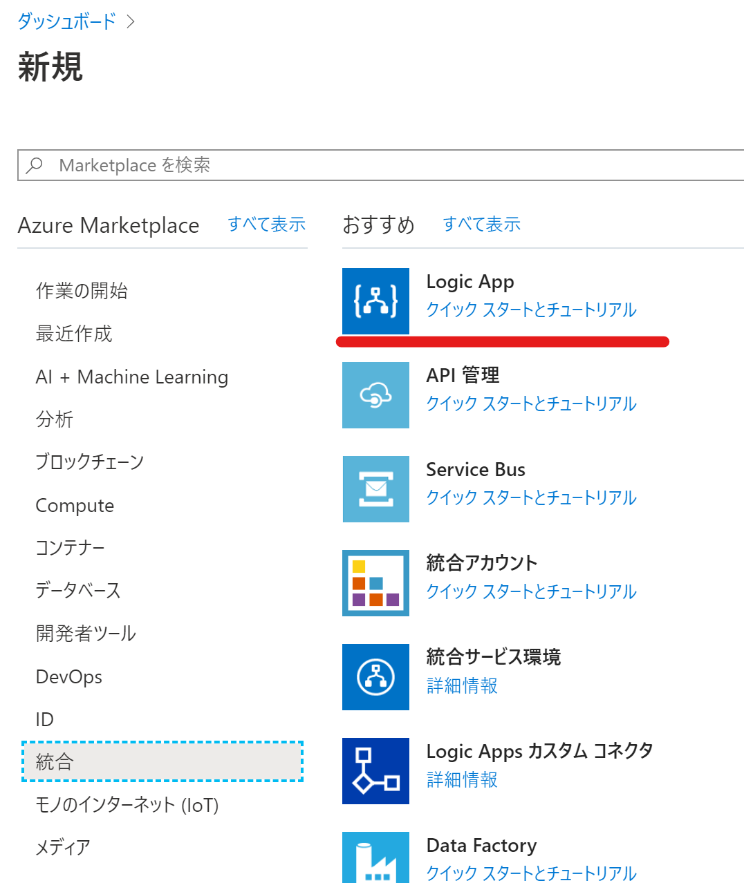744x883 pixels.
Task: Select モノのインターネット (IoT) category
Action: 127,805
